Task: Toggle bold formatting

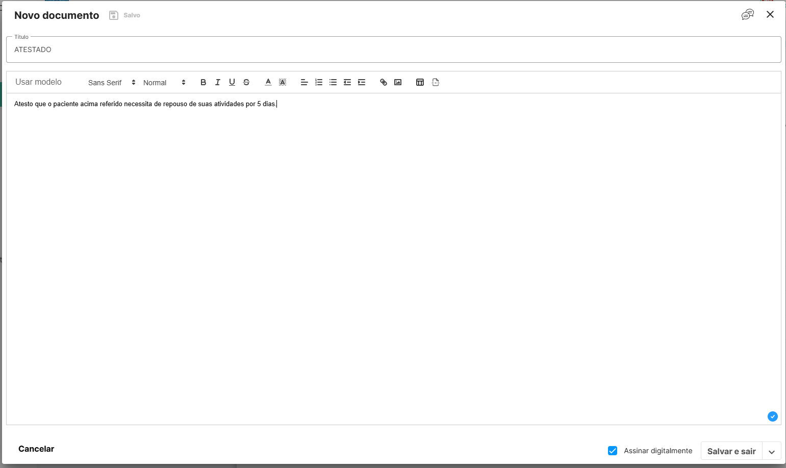Action: click(203, 82)
